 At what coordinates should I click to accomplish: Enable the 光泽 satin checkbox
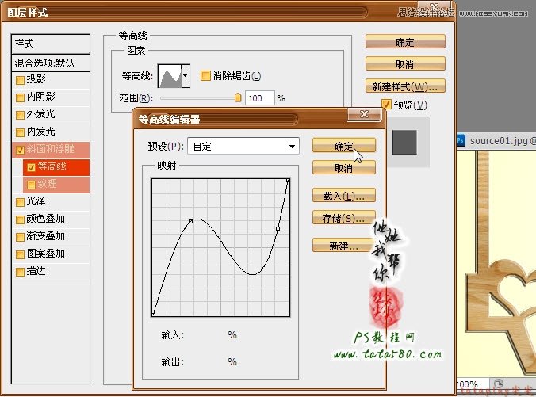point(20,202)
